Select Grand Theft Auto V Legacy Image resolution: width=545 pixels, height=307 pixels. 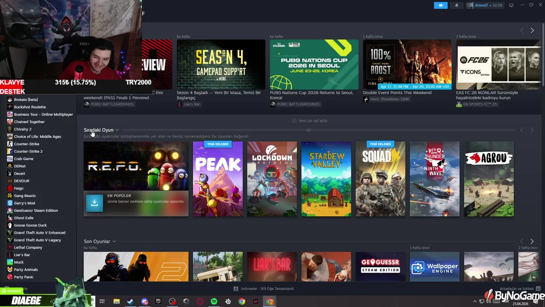(x=37, y=240)
